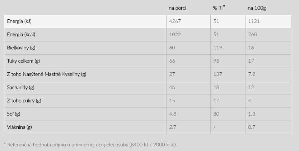The width and height of the screenshot is (299, 151).
Task: Select the Nasýtené Mastné Kyseliny row label
Action: (47, 74)
